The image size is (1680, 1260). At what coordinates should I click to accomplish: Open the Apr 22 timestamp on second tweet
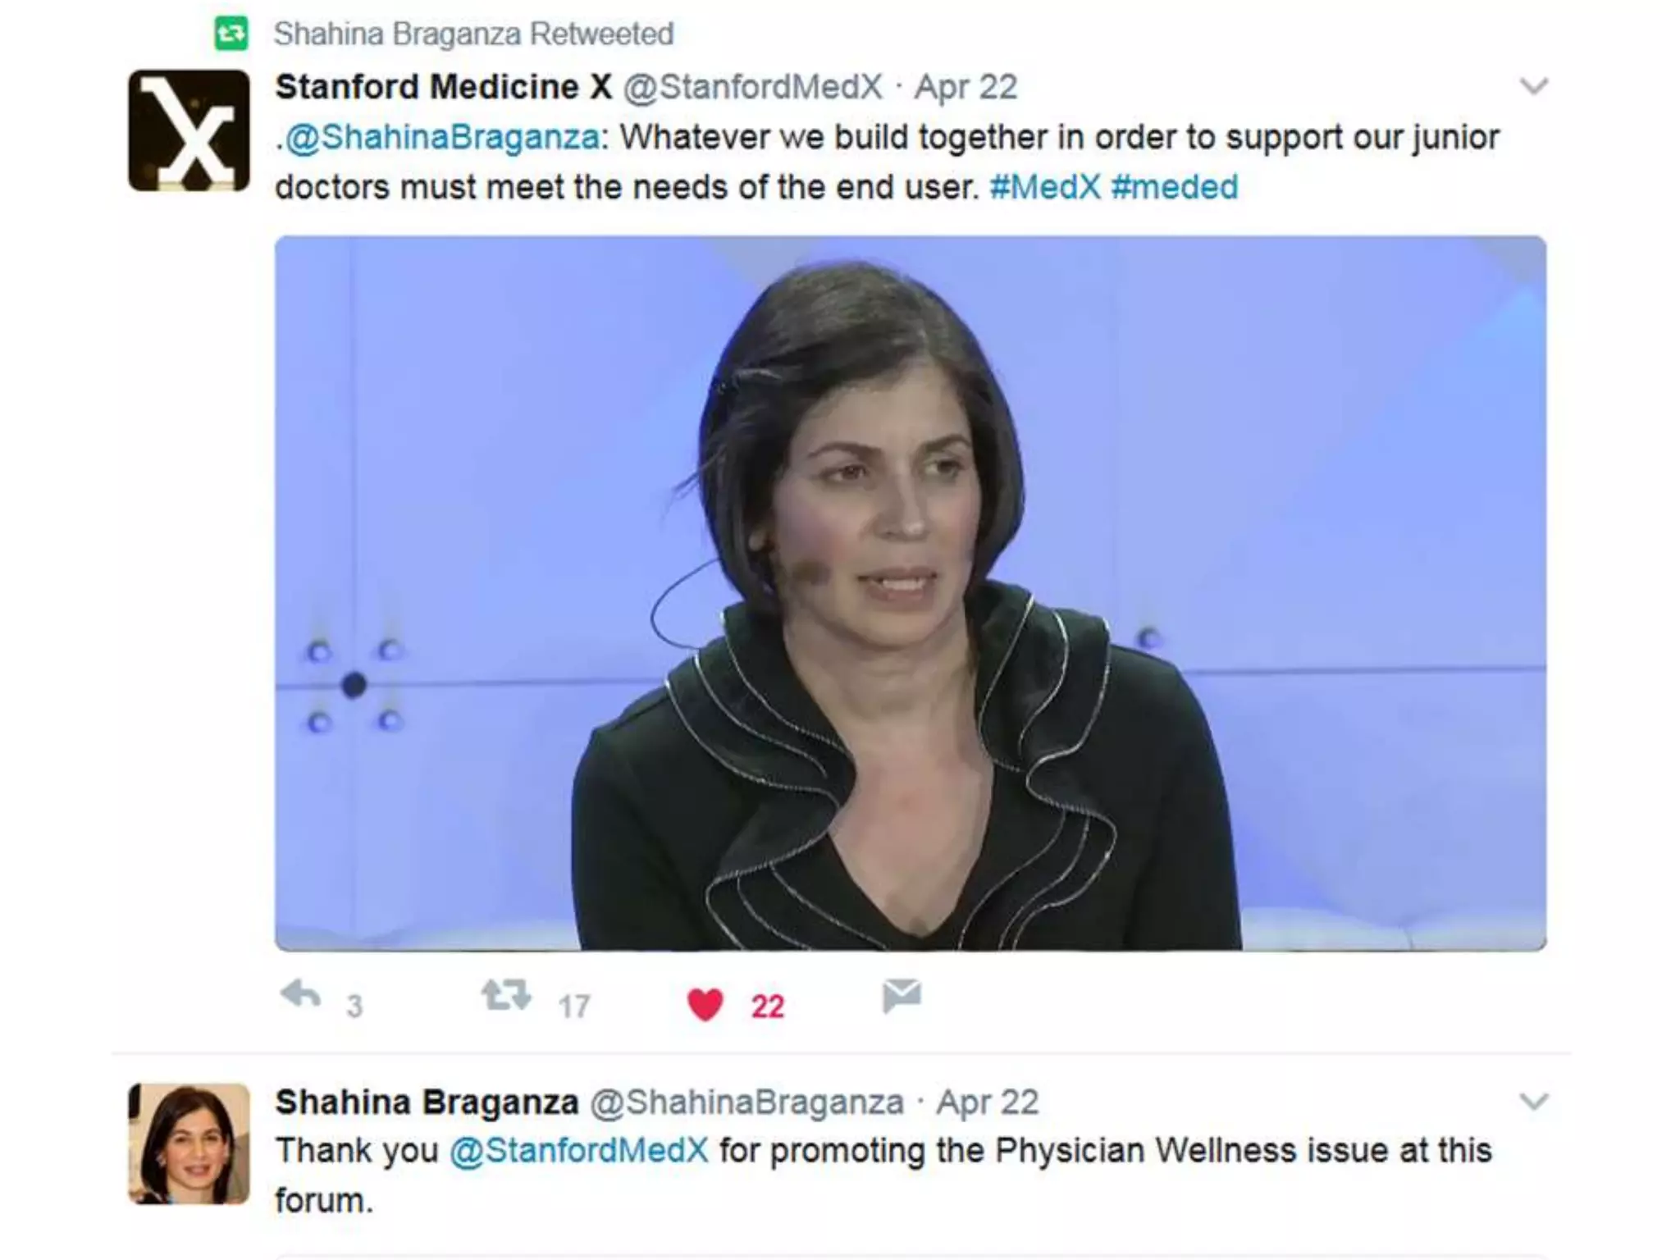988,1102
